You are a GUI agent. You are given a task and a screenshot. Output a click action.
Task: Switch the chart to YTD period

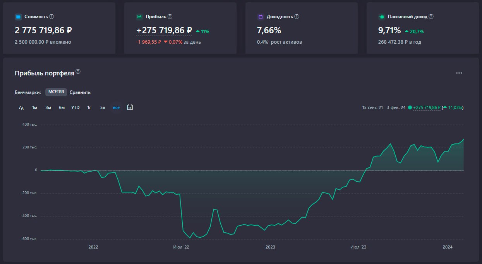[75, 107]
